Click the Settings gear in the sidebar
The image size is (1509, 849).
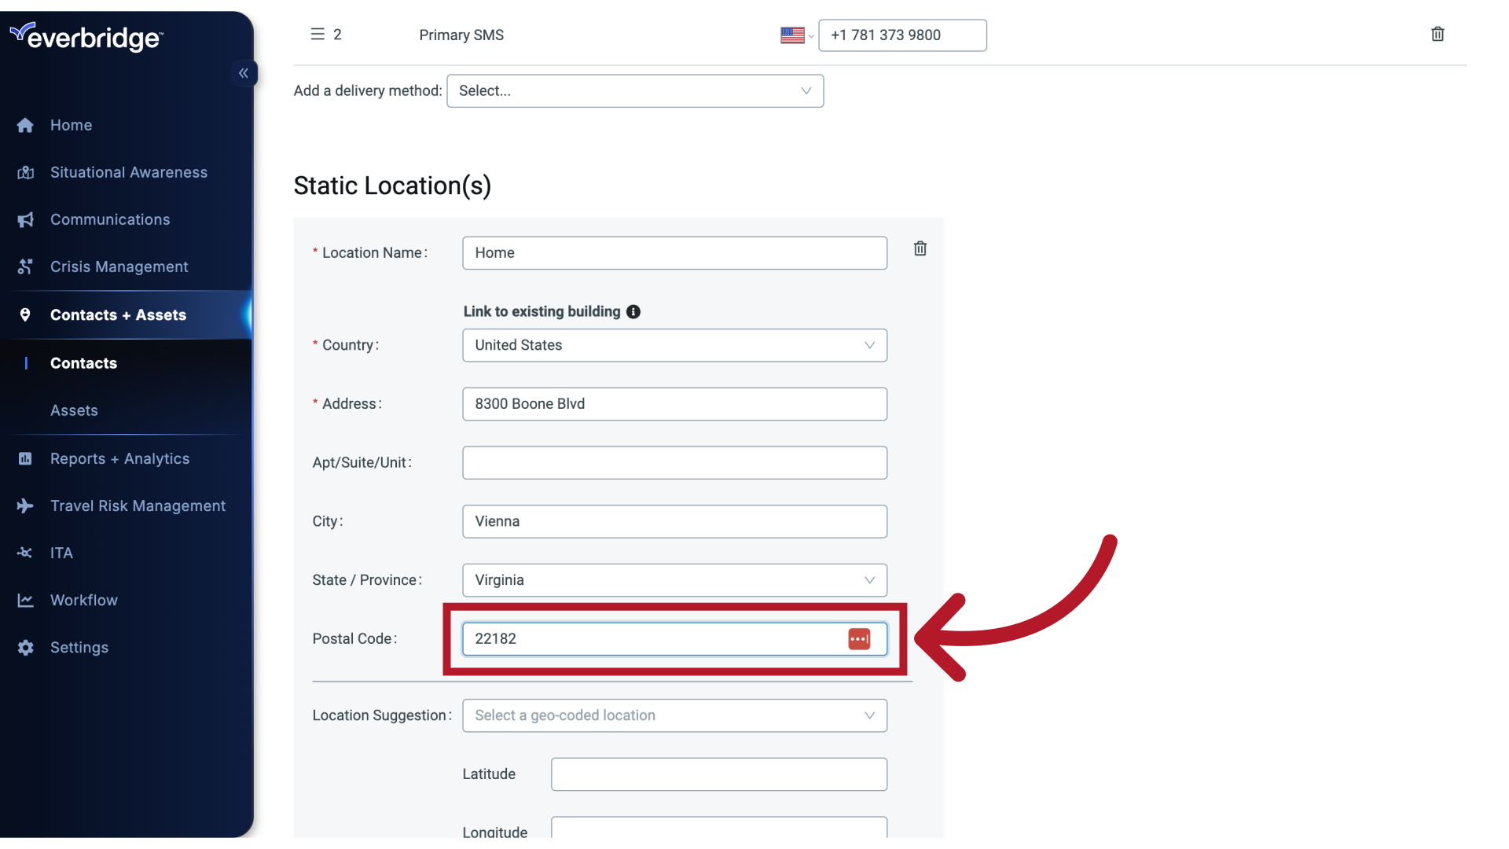[x=24, y=647]
